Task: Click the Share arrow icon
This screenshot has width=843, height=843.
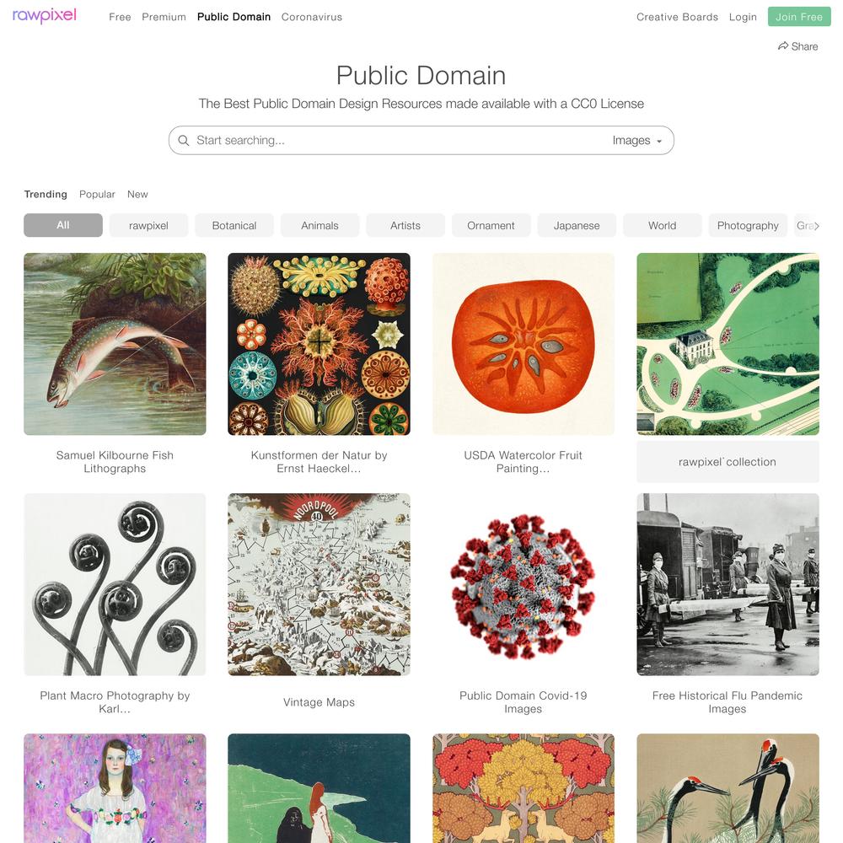Action: tap(783, 46)
